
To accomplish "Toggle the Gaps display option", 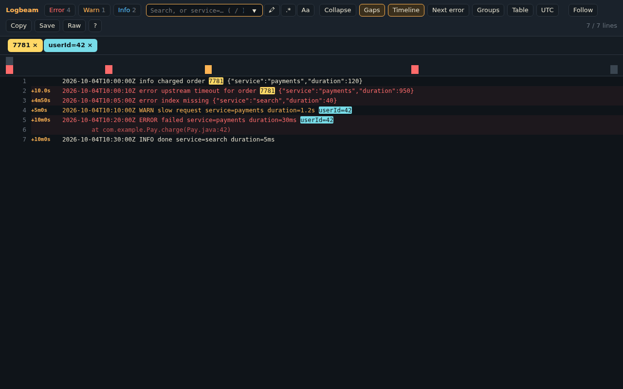I will 372,10.
